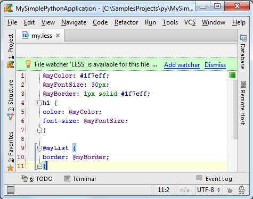Toggle tool window buttons via status bar icon
This screenshot has height=199, width=253.
pos(11,190)
